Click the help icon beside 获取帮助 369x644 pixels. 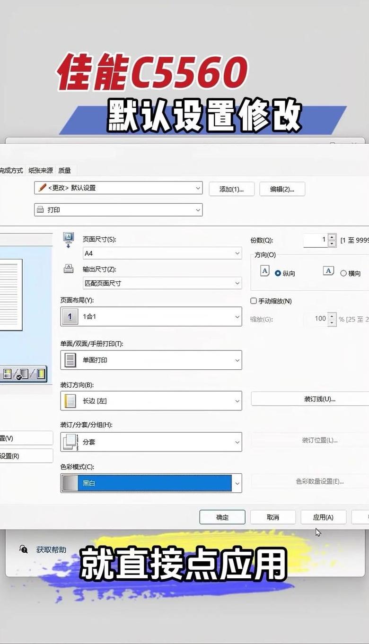23,549
